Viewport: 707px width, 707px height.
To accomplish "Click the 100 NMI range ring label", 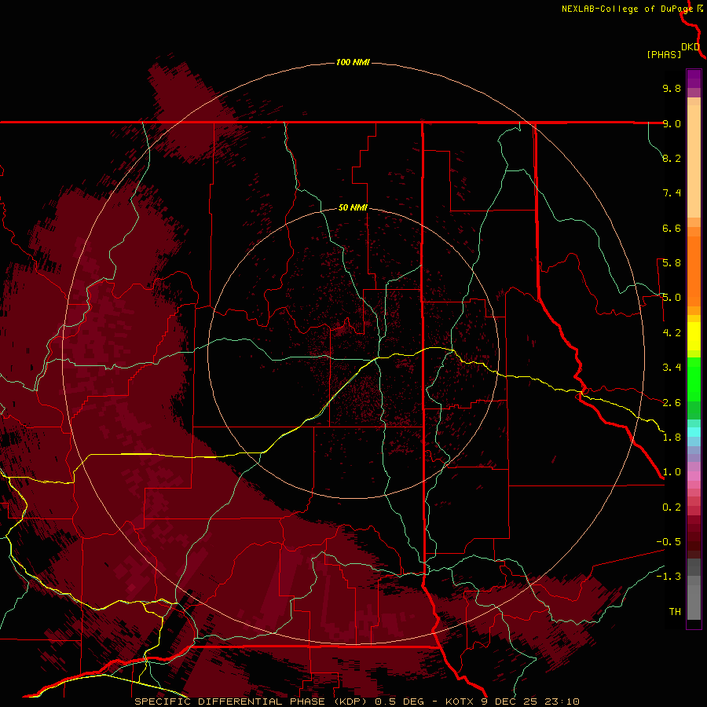I will (x=353, y=62).
